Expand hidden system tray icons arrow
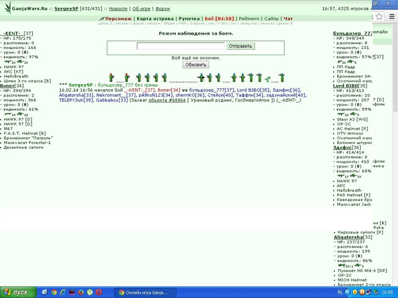The height and width of the screenshot is (298, 398). [x=348, y=292]
